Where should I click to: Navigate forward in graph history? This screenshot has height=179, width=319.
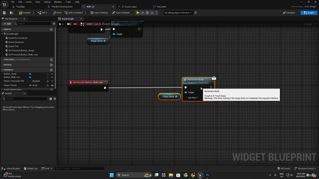click(x=75, y=24)
